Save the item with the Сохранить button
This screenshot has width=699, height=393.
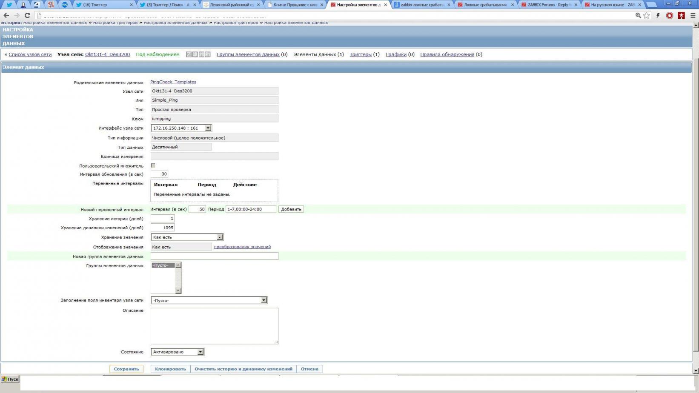126,369
